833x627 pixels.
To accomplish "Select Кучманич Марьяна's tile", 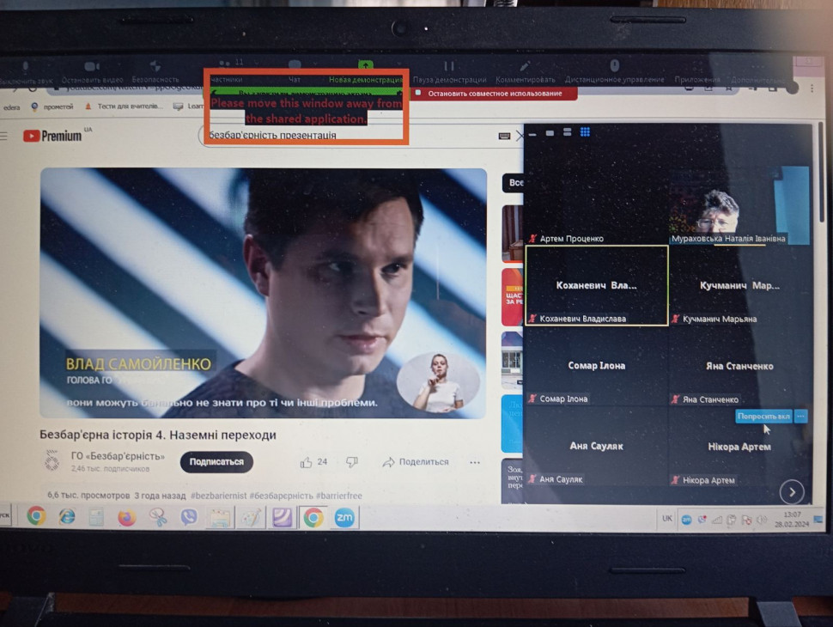I will coord(740,286).
